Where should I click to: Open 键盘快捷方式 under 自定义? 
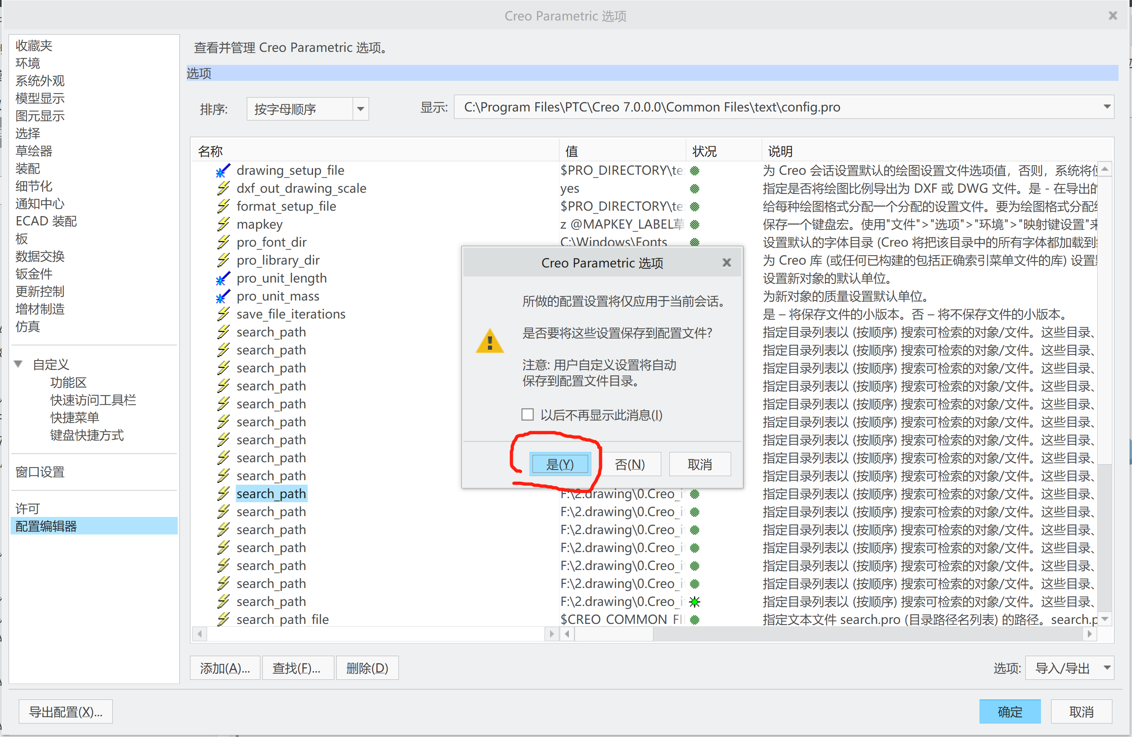coord(87,435)
